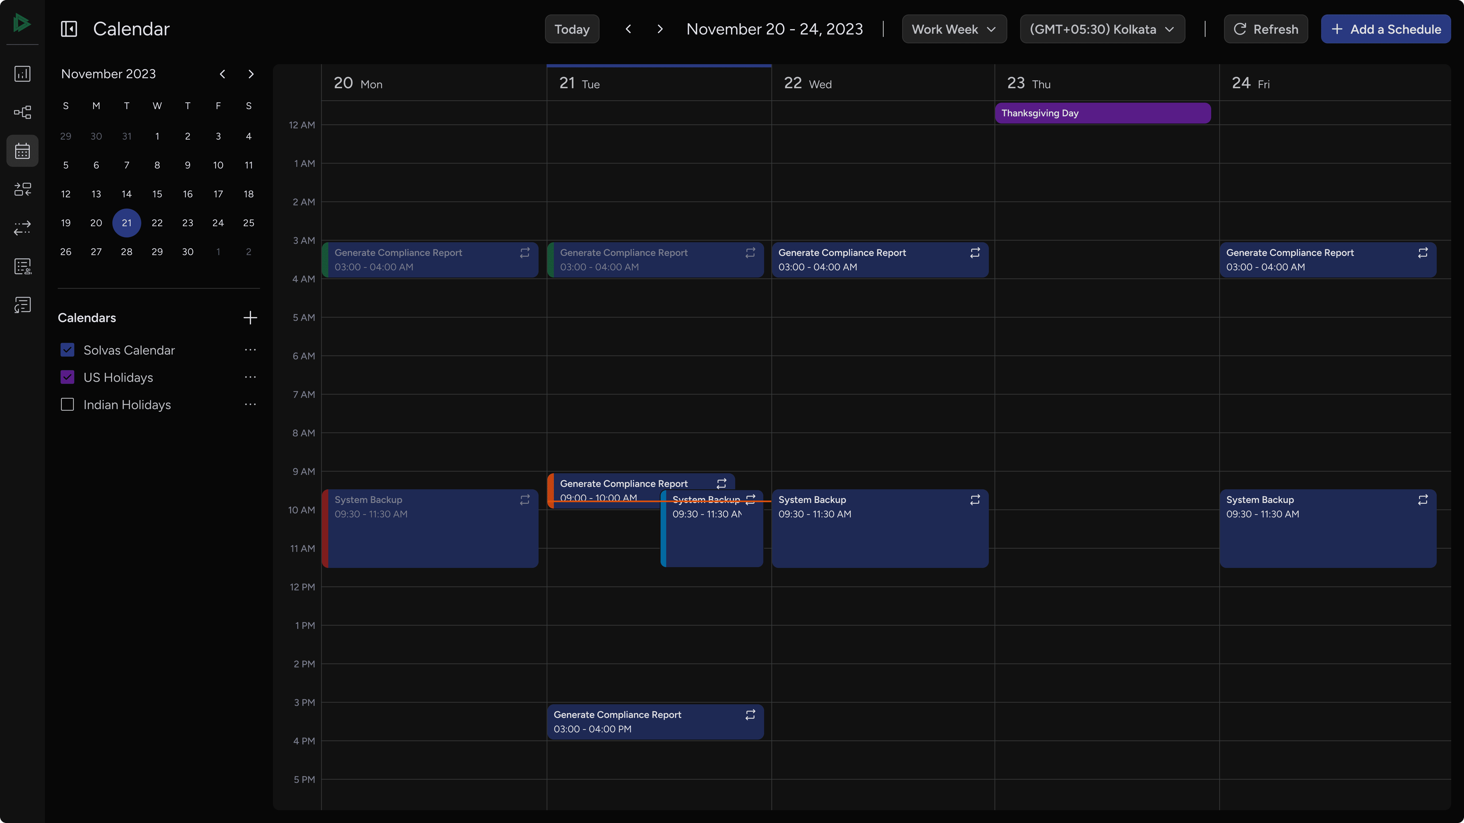Uncheck the Solvas Calendar checkbox

67,350
